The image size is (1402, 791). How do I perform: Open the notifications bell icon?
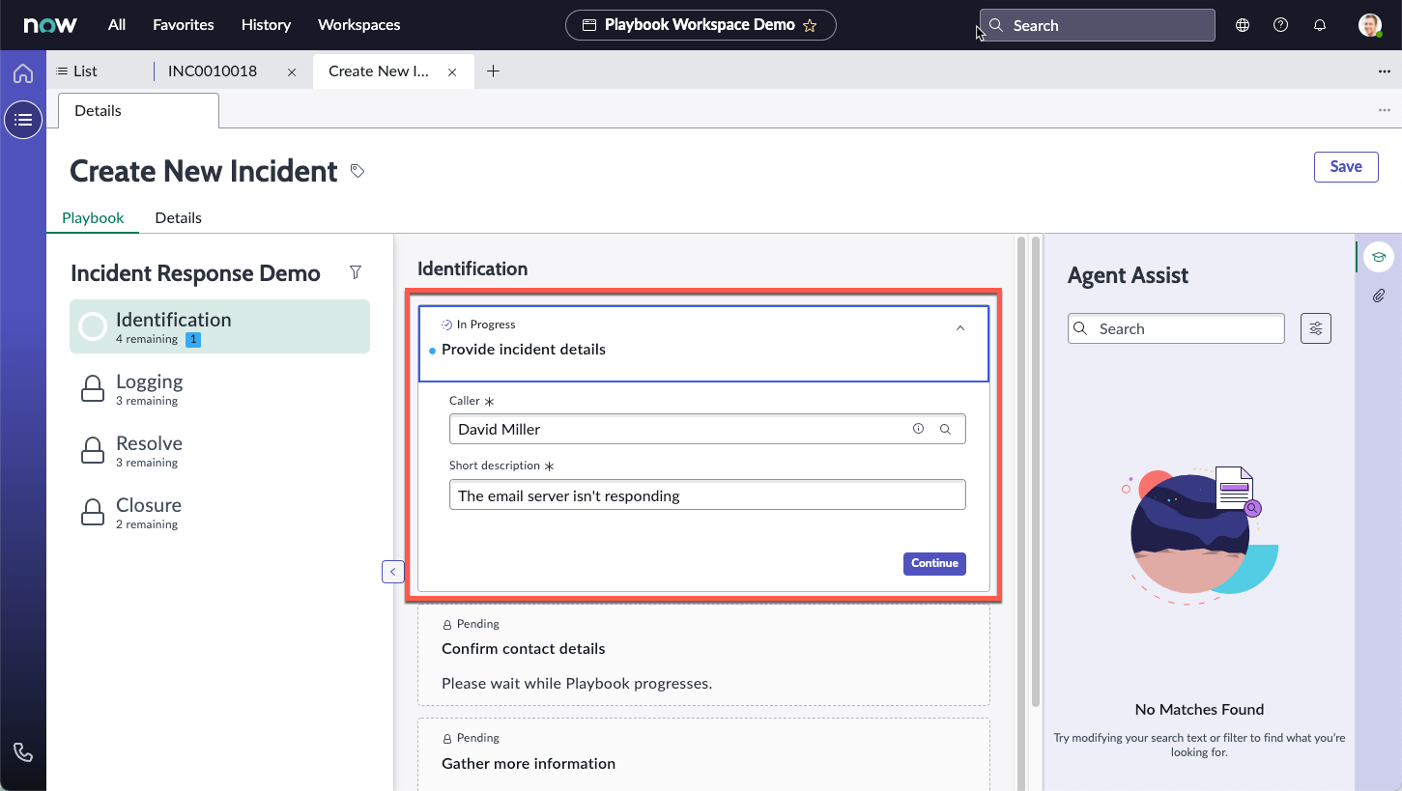tap(1320, 25)
